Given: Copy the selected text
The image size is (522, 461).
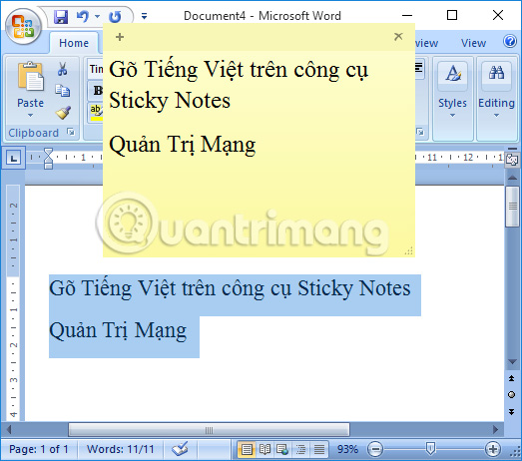Looking at the screenshot, I should pyautogui.click(x=62, y=91).
